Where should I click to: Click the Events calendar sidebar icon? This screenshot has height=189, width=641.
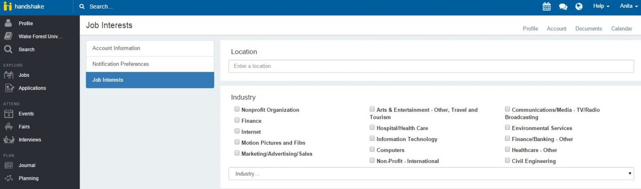click(x=9, y=114)
